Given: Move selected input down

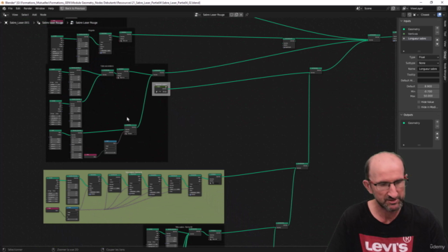Looking at the screenshot, I should (x=437, y=44).
